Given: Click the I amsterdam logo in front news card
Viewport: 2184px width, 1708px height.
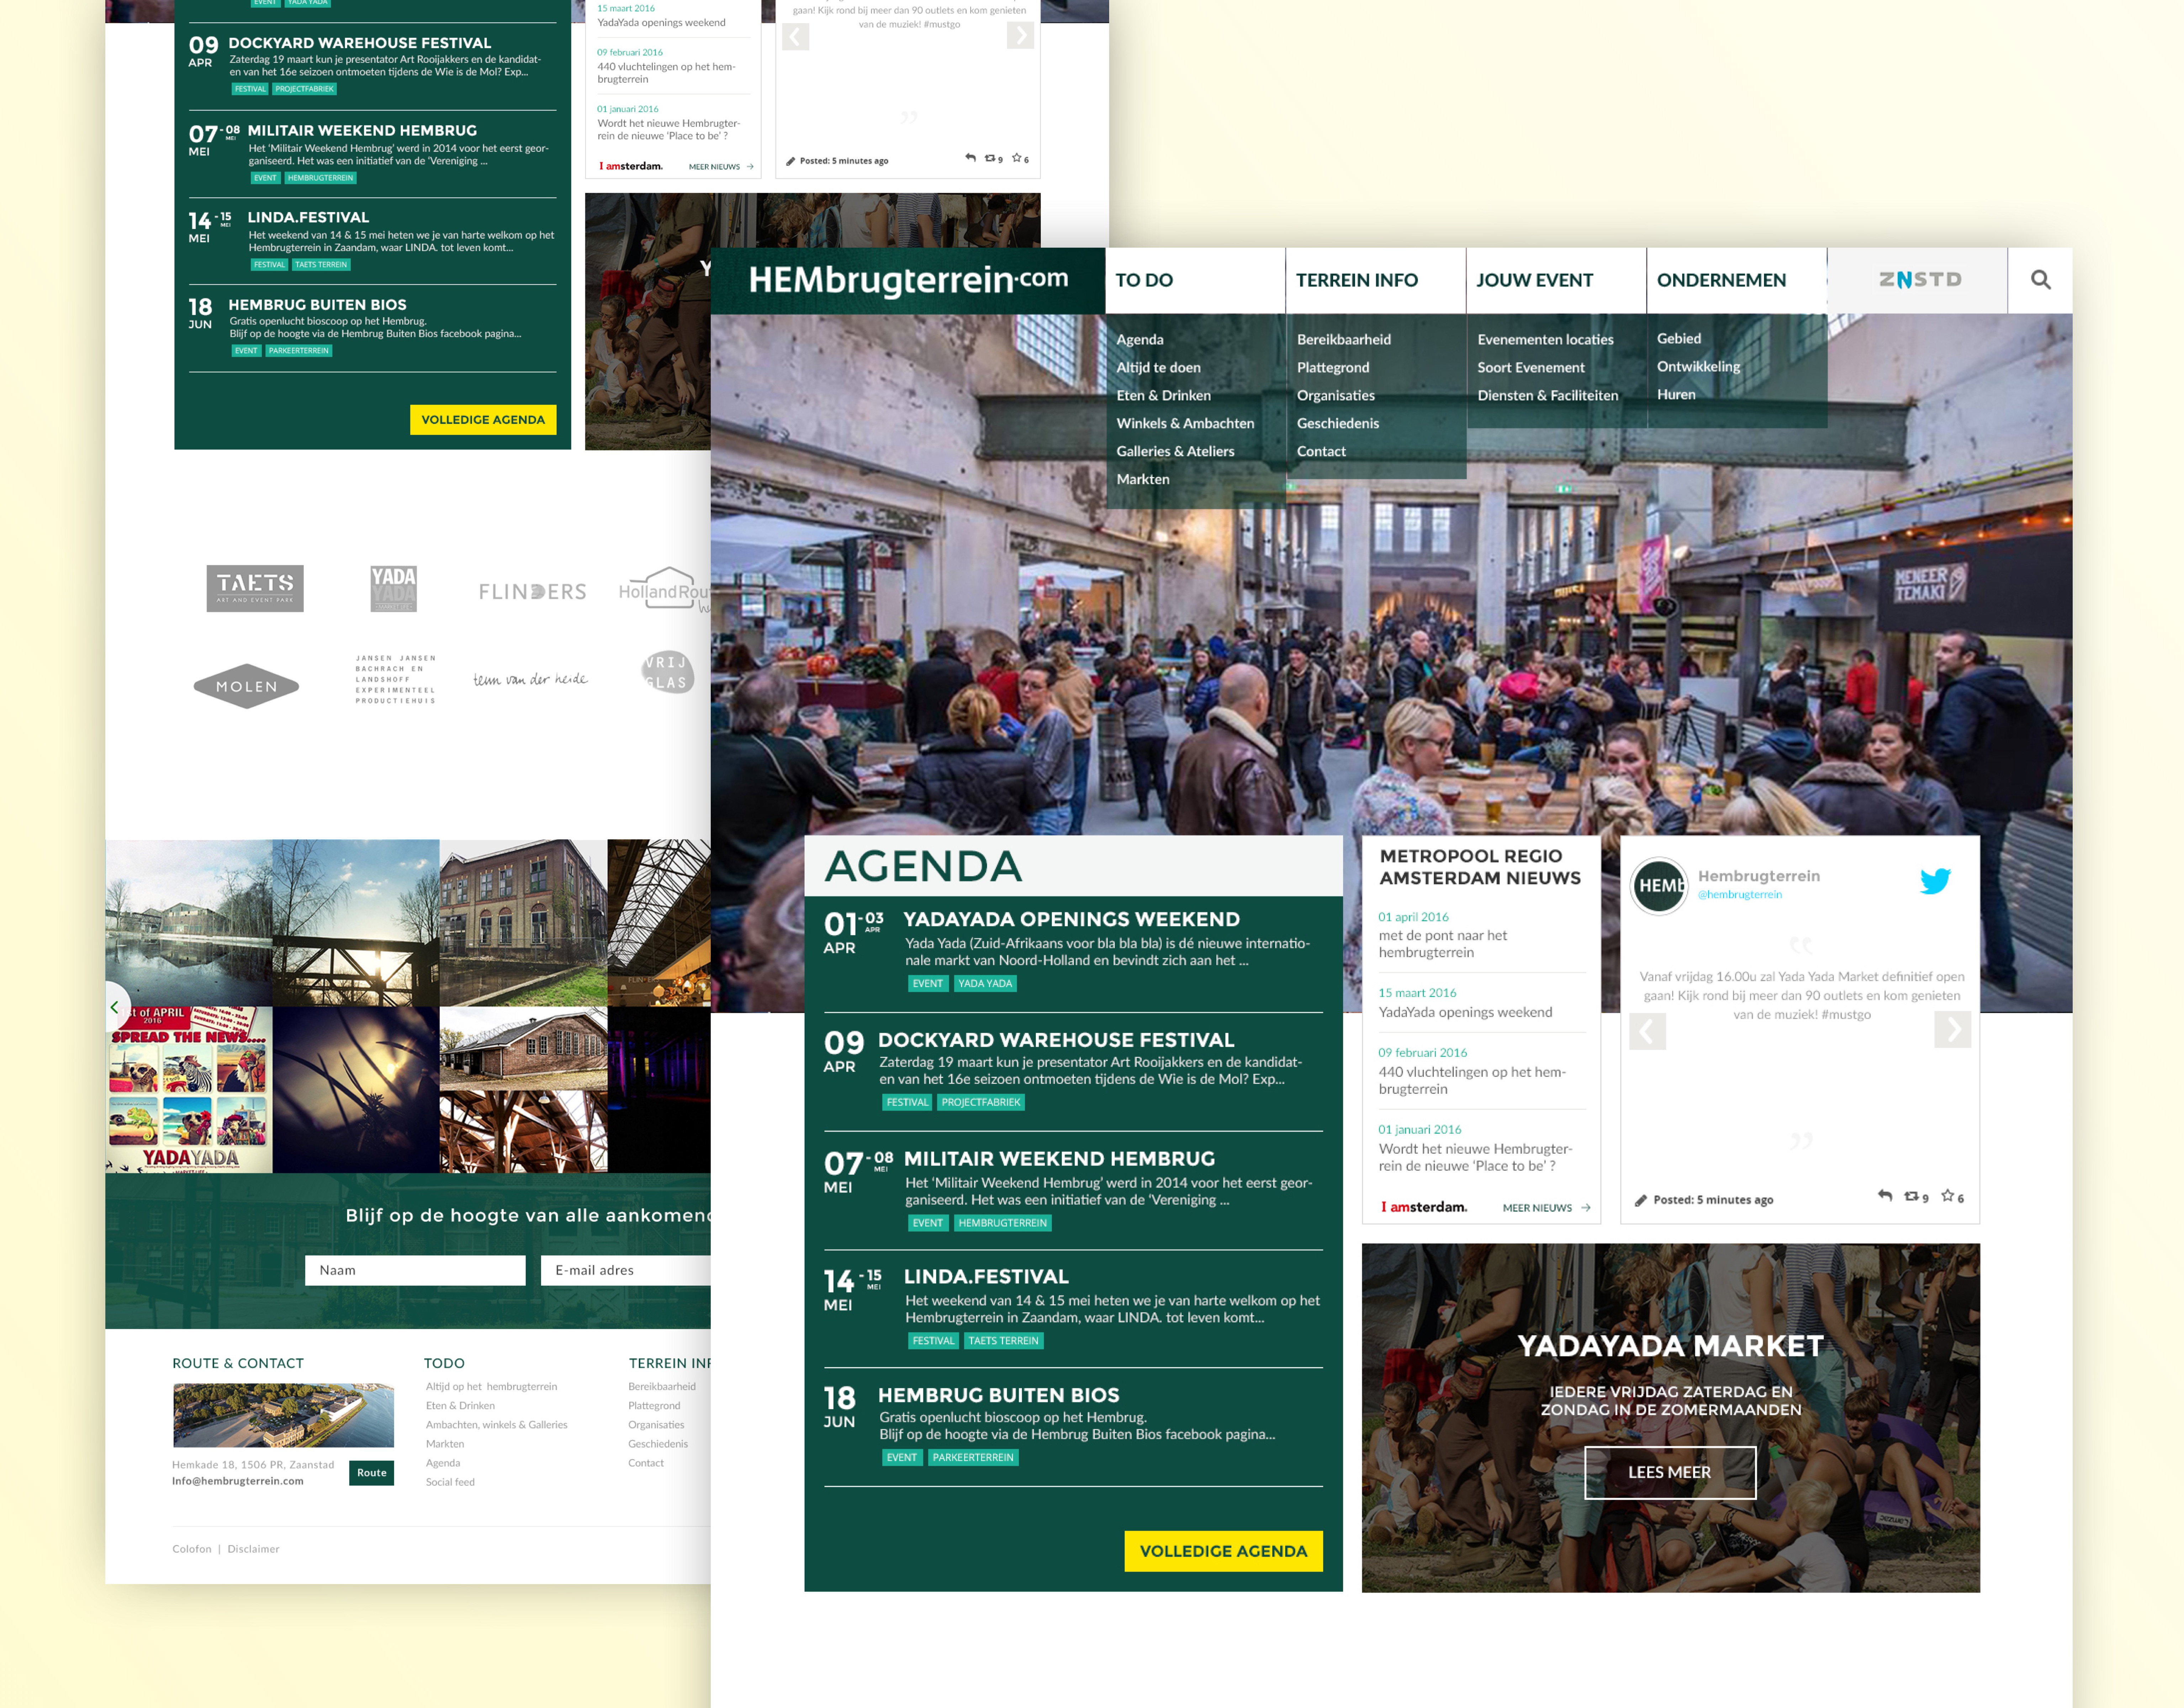Looking at the screenshot, I should point(1424,1207).
